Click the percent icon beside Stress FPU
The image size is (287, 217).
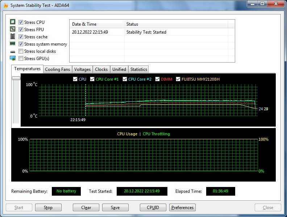(13, 29)
